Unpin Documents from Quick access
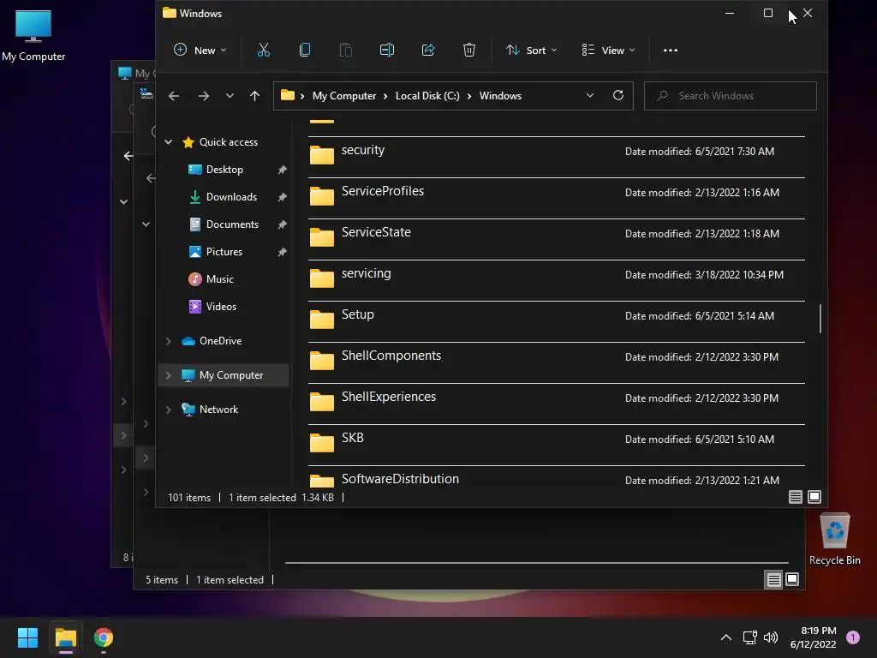877x658 pixels. coord(283,224)
